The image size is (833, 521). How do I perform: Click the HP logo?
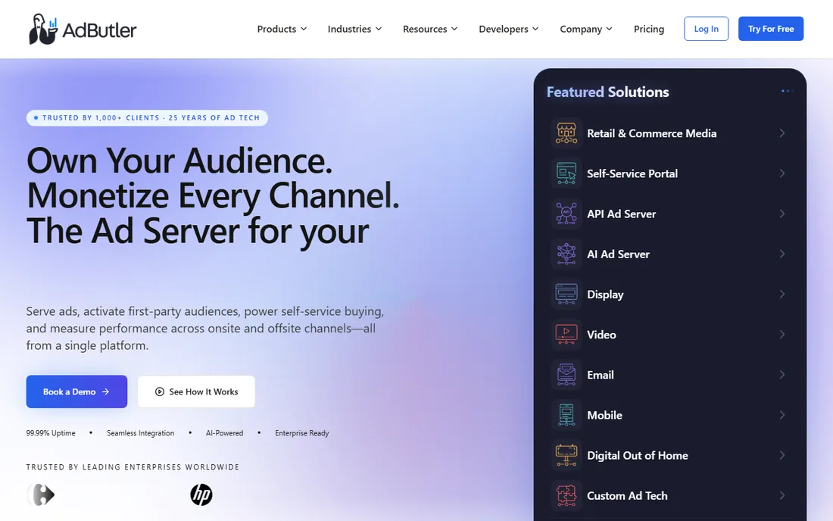coord(201,495)
